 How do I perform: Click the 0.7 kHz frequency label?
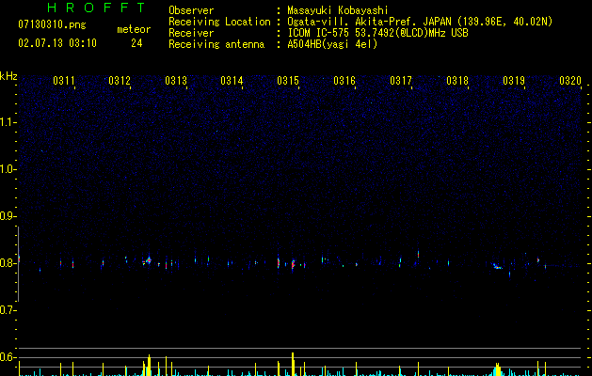tap(8, 310)
